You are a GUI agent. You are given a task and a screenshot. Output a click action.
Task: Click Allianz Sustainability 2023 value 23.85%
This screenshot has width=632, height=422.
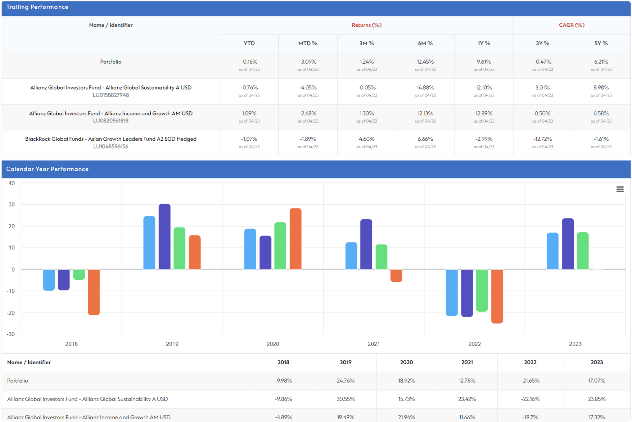(x=597, y=399)
